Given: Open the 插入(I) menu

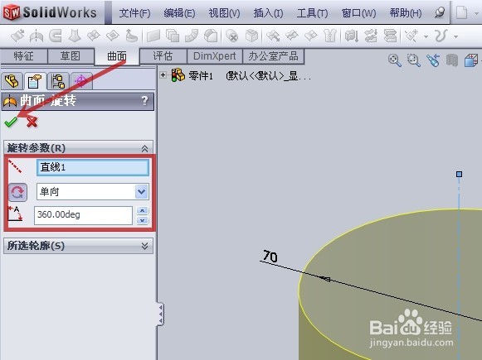Looking at the screenshot, I should point(268,13).
